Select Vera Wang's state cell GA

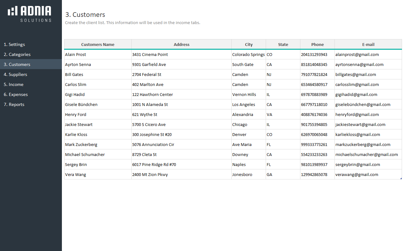[x=269, y=174]
